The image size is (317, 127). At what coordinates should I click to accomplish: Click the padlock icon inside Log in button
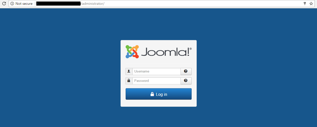click(152, 94)
